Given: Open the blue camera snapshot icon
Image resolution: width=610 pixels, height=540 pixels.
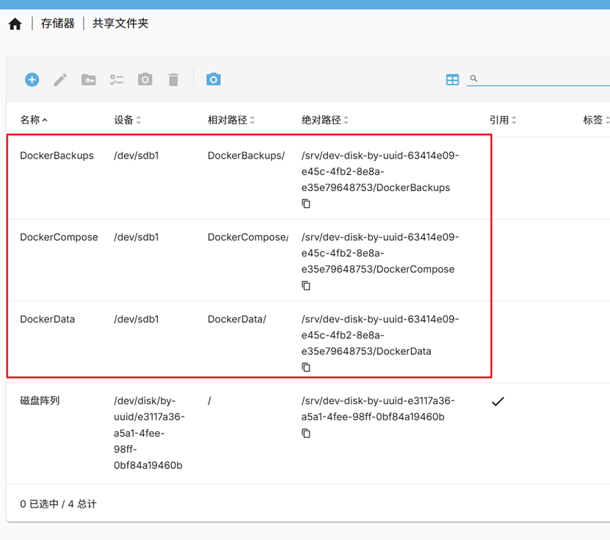Looking at the screenshot, I should click(213, 79).
